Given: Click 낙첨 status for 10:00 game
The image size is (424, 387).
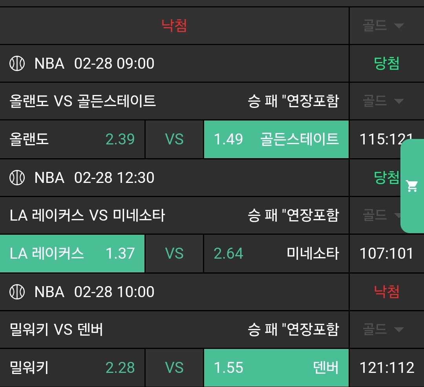Looking at the screenshot, I should click(387, 292).
